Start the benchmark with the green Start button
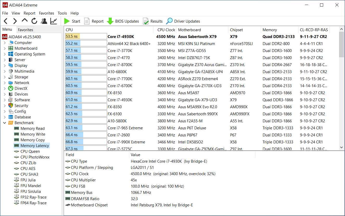345x216 pixels. (72, 21)
